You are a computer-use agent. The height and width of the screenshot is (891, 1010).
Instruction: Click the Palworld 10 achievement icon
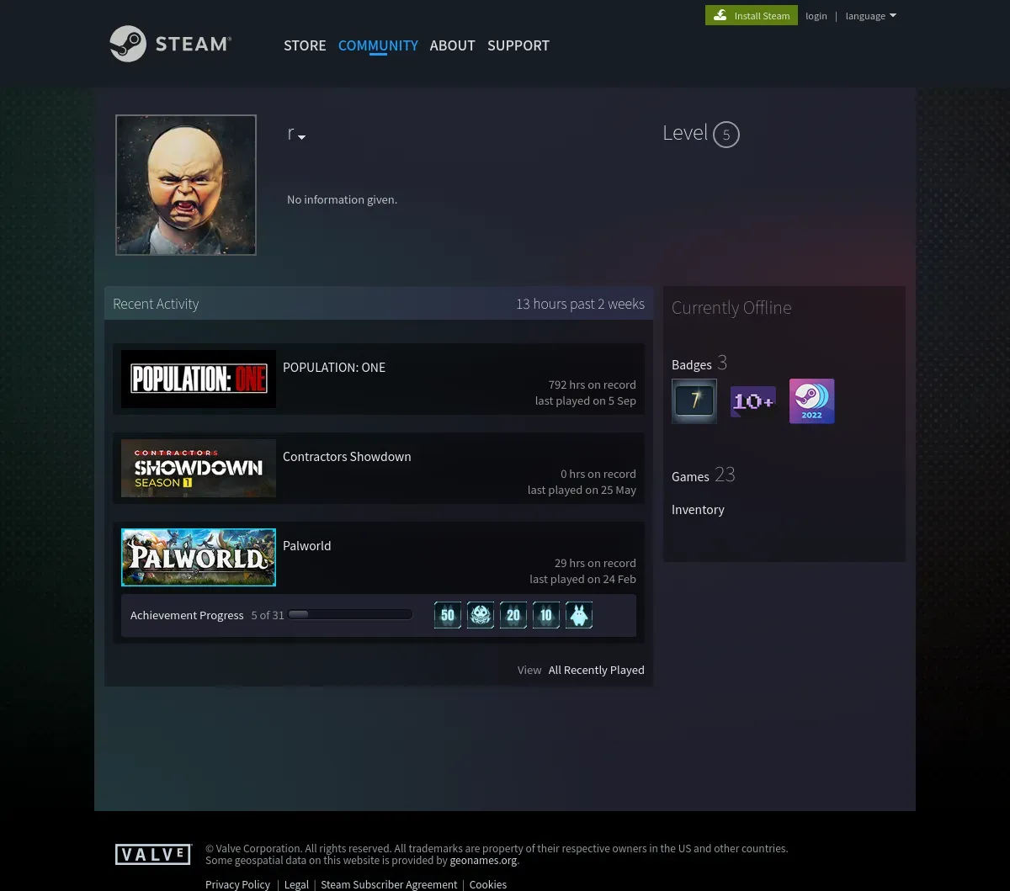pyautogui.click(x=546, y=615)
